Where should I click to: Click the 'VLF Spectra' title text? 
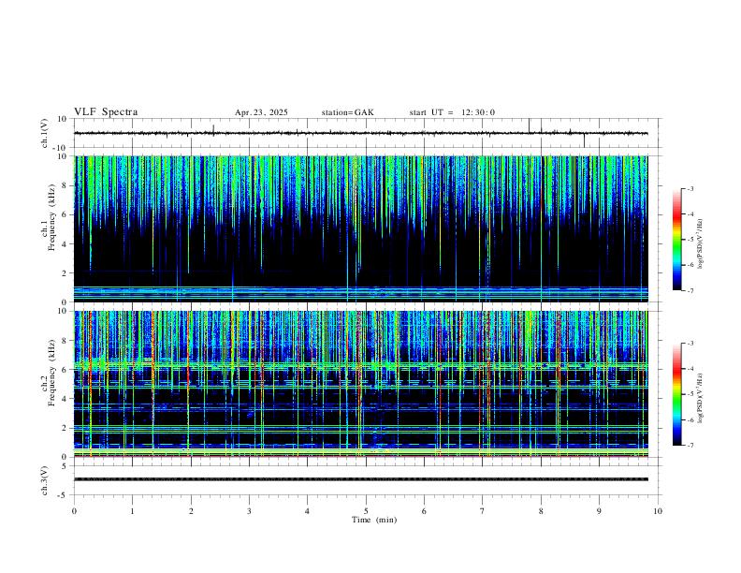tap(106, 112)
